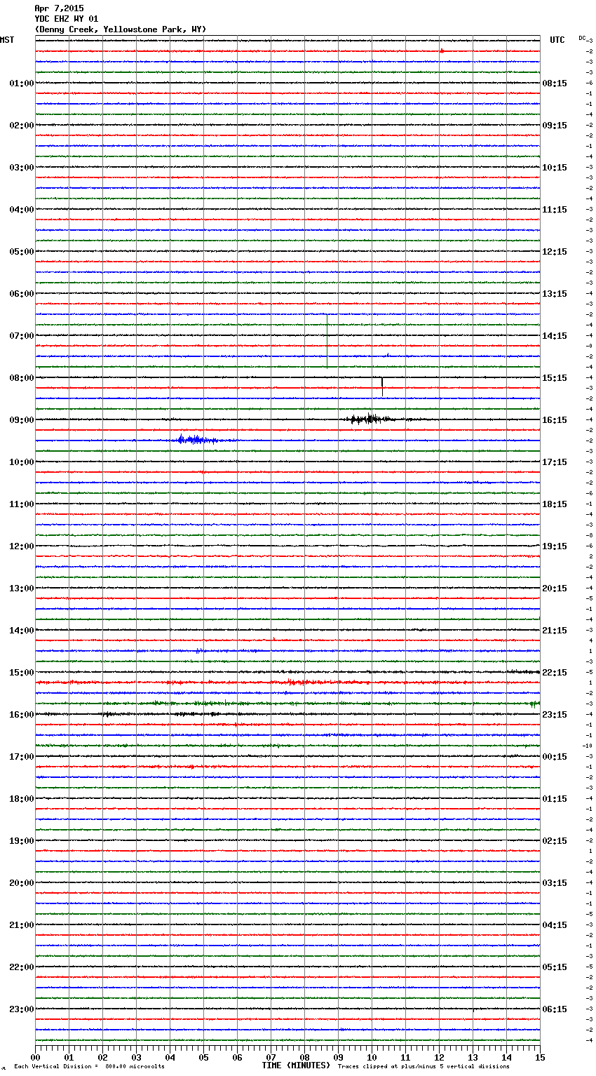The image size is (596, 1076).
Task: Select the MST time label '23:00'
Action: click(22, 1009)
